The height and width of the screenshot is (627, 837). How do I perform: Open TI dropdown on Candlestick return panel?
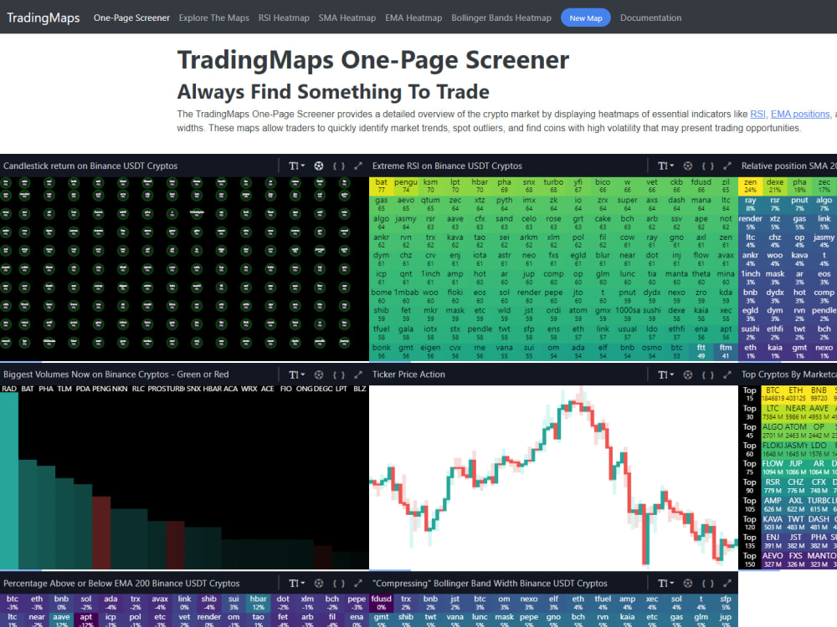(x=297, y=166)
